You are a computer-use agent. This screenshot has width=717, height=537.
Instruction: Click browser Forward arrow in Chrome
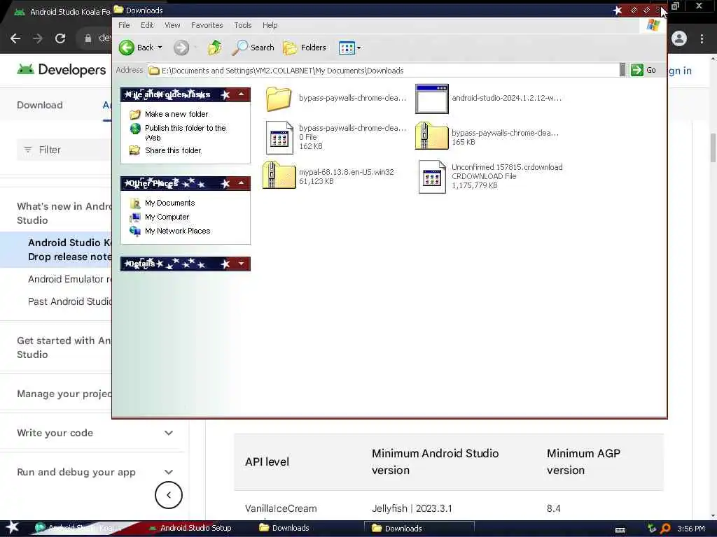38,38
